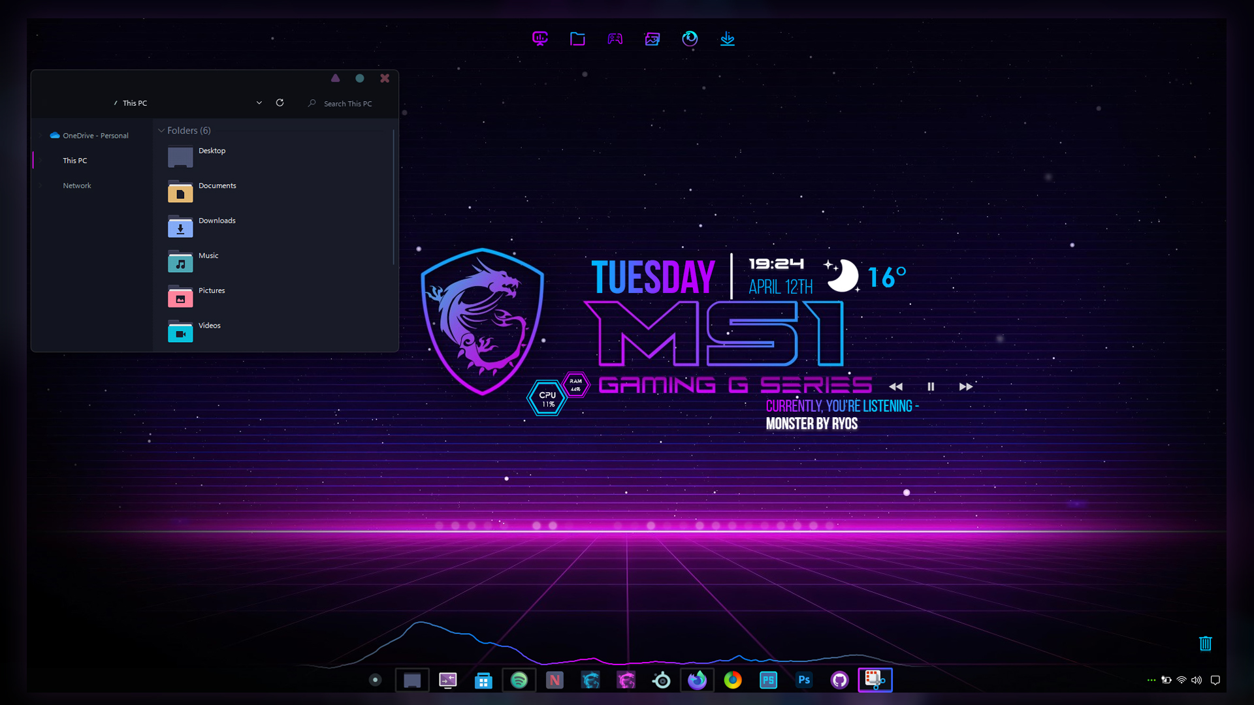
Task: Launch the gamepad games shortcut
Action: pyautogui.click(x=615, y=39)
